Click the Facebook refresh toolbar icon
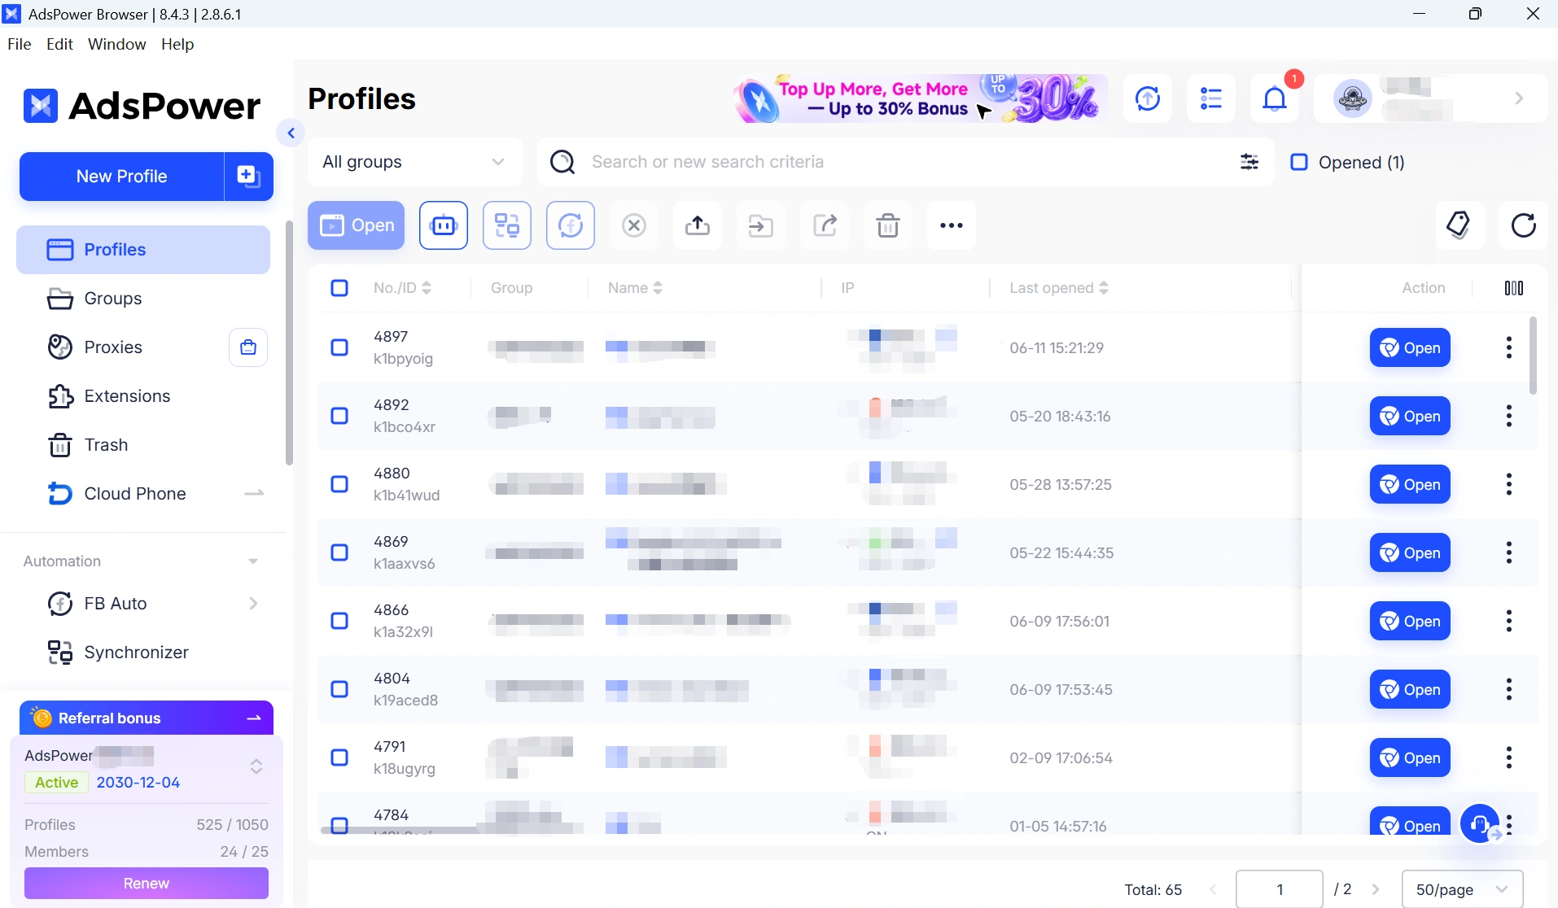Viewport: 1558px width, 908px height. click(x=571, y=225)
